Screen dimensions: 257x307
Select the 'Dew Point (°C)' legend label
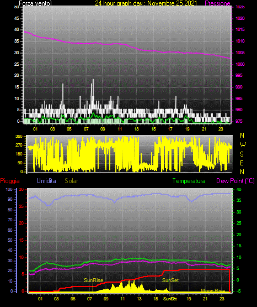[235, 181]
